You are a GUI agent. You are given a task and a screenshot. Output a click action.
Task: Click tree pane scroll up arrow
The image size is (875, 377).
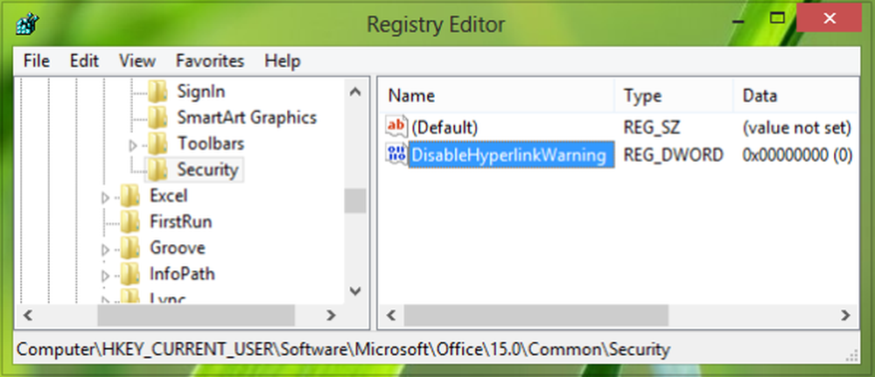355,91
